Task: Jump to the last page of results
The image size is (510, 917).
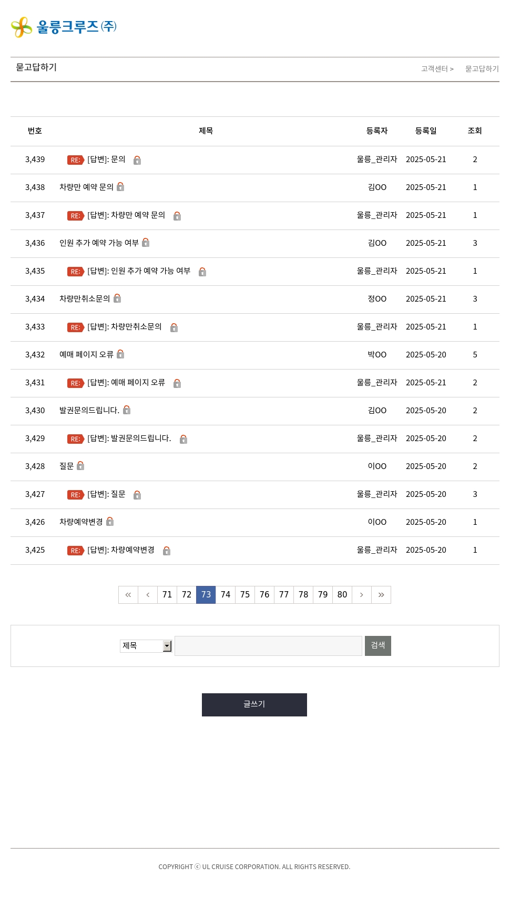Action: pos(381,595)
